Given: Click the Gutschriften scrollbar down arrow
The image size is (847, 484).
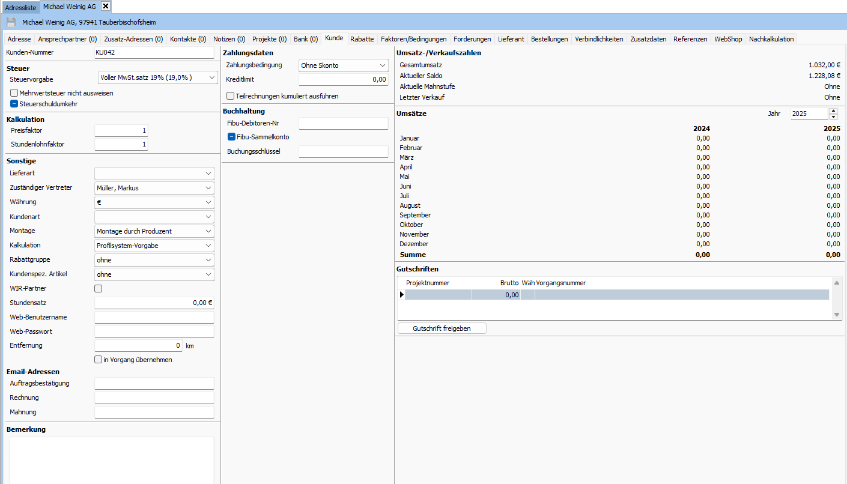Looking at the screenshot, I should 837,314.
